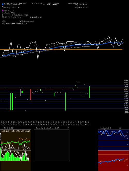Click the 'ADX: 2.8 +DY: 43.95 -DY: 46.48' readout
This screenshot has height=171, width=129.
pos(15,131)
